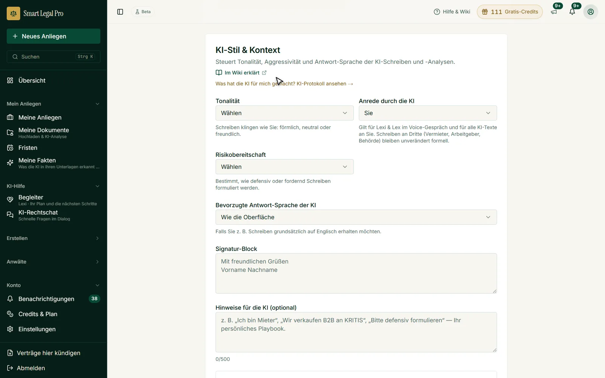Click the KI-Rechtschat chat bubbles icon
Image resolution: width=605 pixels, height=378 pixels.
tap(10, 215)
